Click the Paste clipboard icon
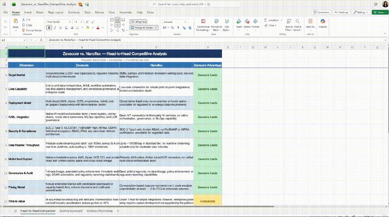Image resolution: width=389 pixels, height=217 pixels. point(15,22)
